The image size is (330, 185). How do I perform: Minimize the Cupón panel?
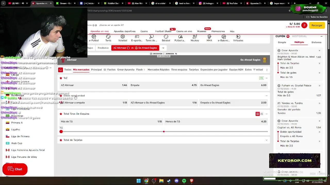[x=321, y=36]
